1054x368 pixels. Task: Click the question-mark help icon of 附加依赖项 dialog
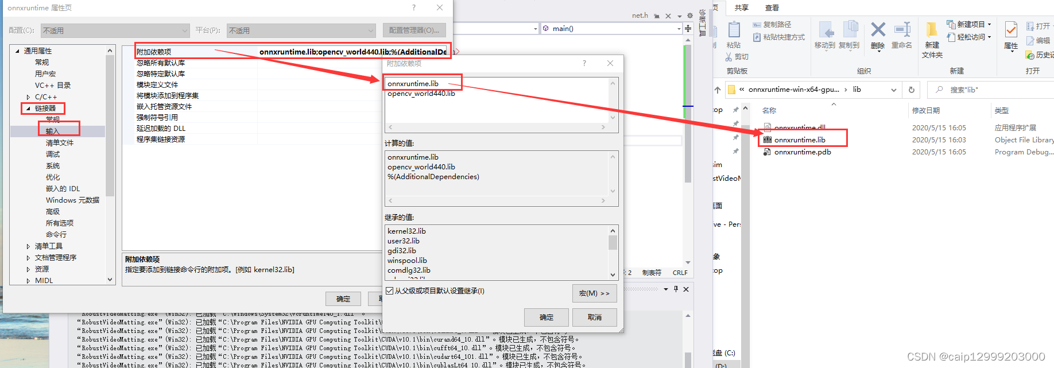pyautogui.click(x=584, y=63)
